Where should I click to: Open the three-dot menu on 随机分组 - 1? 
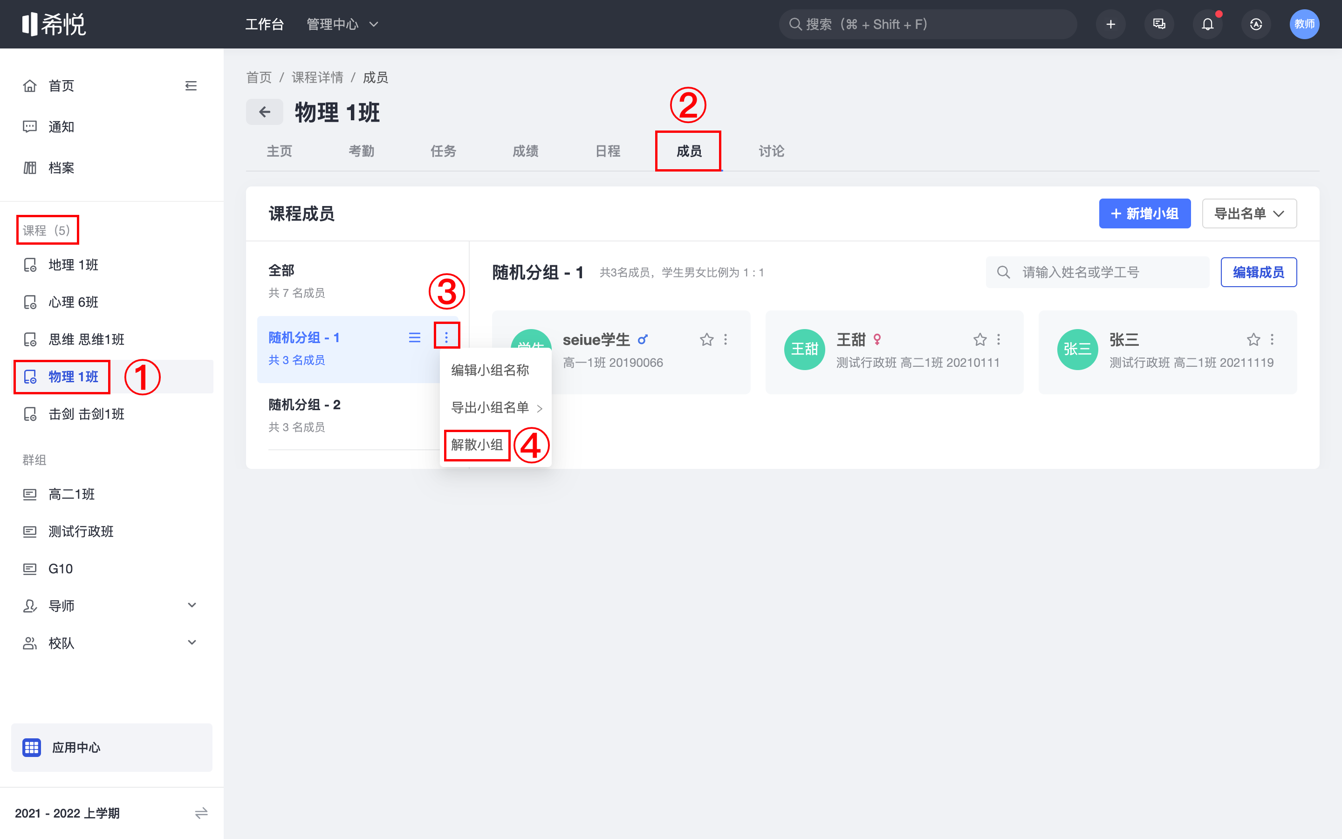point(446,337)
